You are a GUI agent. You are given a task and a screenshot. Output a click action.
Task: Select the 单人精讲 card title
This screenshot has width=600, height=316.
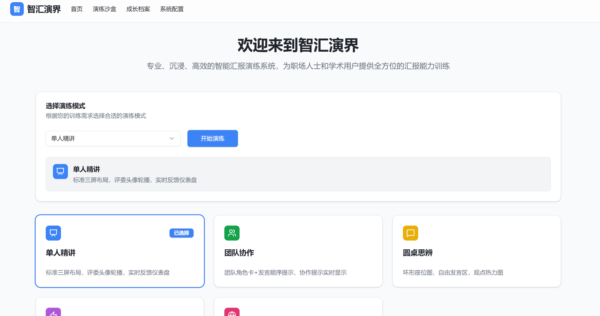pyautogui.click(x=61, y=253)
